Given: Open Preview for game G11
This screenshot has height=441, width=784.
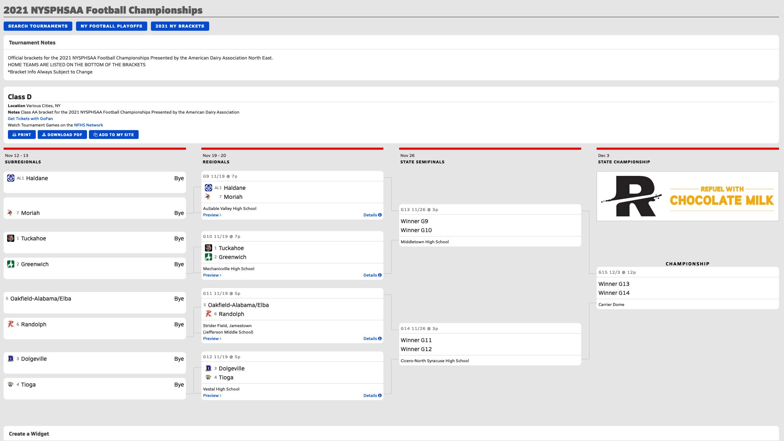Looking at the screenshot, I should pos(212,339).
